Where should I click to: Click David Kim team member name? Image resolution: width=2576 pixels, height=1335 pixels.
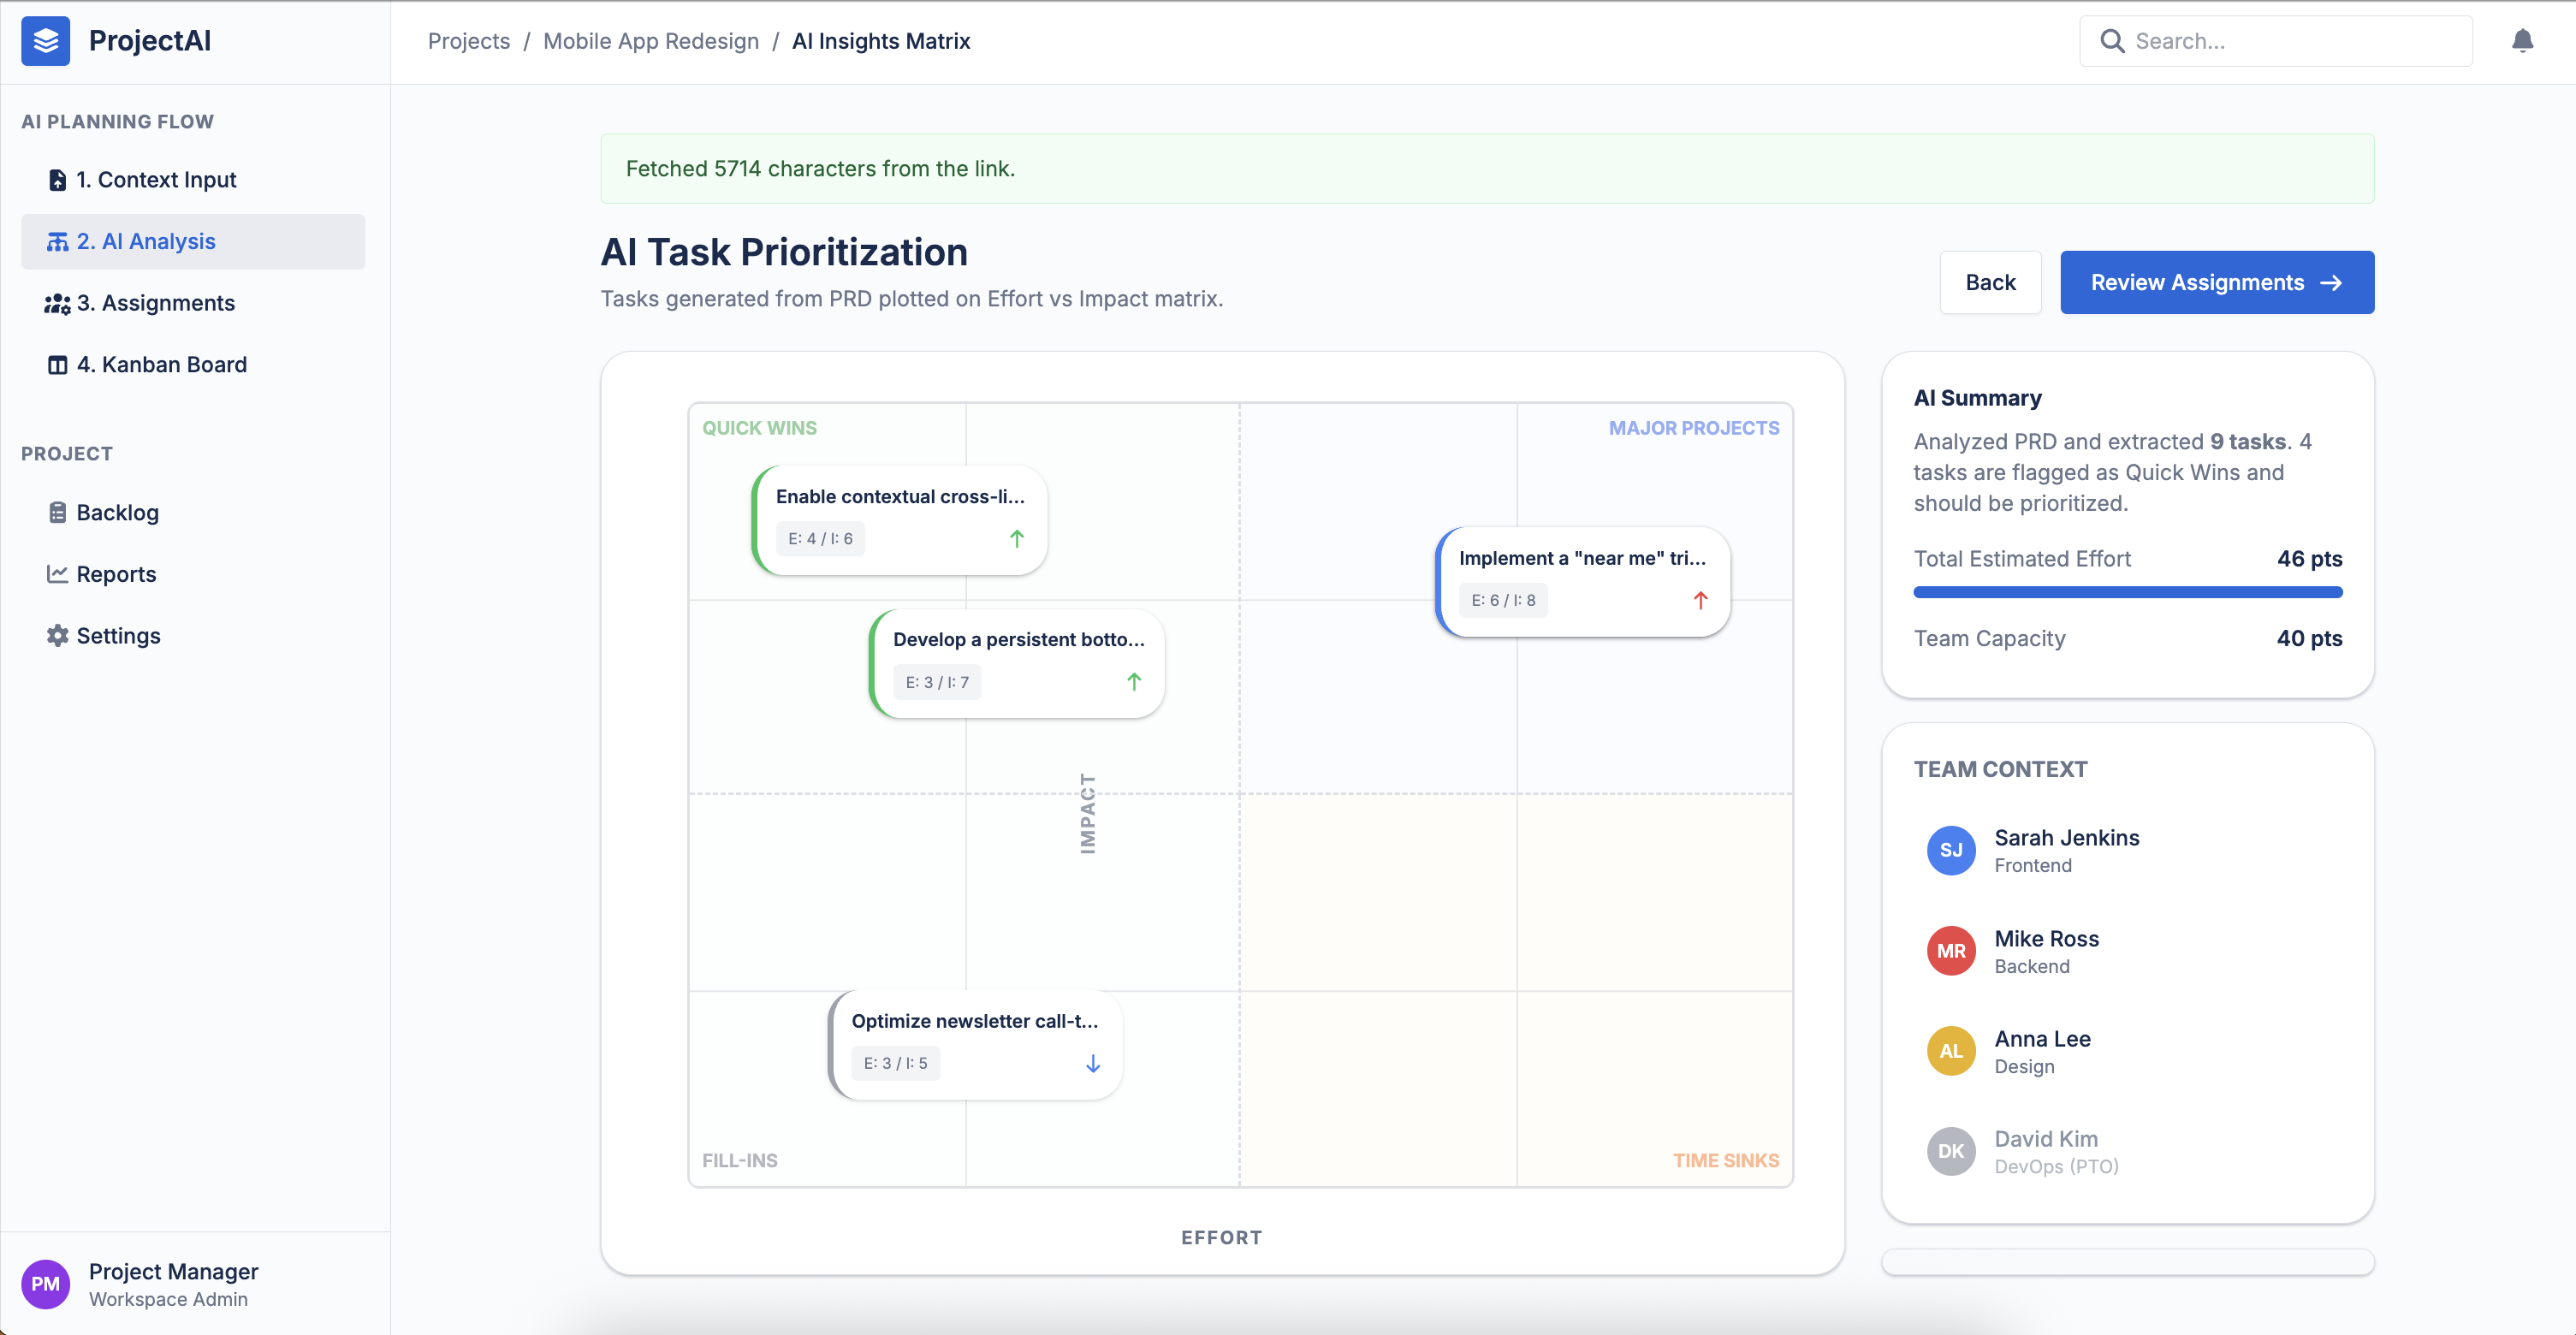(2046, 1139)
